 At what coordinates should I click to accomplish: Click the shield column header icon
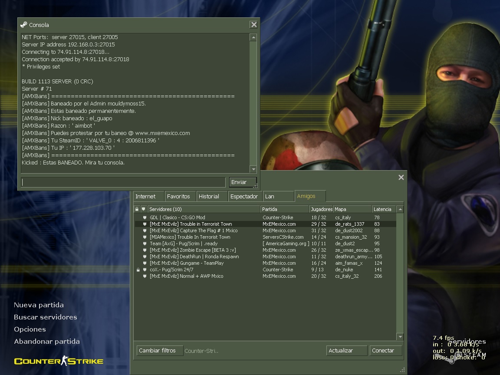click(x=144, y=209)
